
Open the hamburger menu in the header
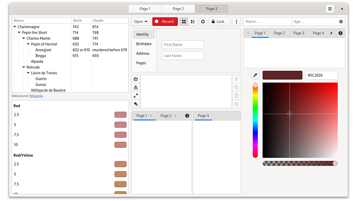pos(330,9)
